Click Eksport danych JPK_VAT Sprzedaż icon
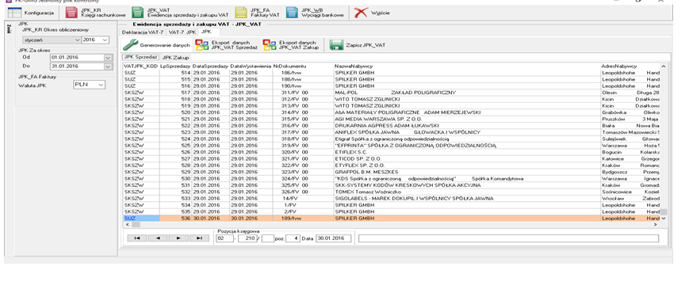Viewport: 689px width, 289px height. click(202, 44)
